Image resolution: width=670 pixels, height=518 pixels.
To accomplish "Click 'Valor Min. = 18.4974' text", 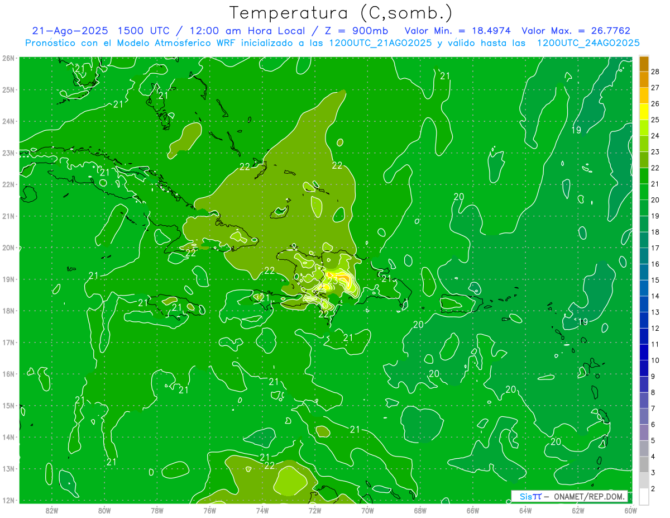I will [458, 31].
